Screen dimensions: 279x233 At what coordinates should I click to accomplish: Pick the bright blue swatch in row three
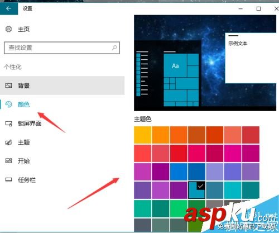click(x=179, y=172)
